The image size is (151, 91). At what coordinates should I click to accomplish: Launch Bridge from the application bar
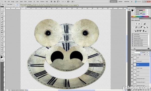(x=51, y=1)
